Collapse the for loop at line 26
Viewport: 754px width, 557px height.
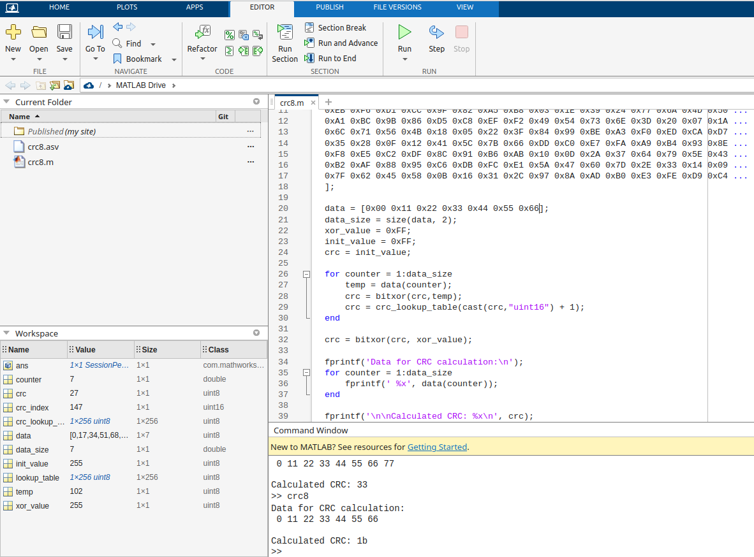[x=306, y=275]
